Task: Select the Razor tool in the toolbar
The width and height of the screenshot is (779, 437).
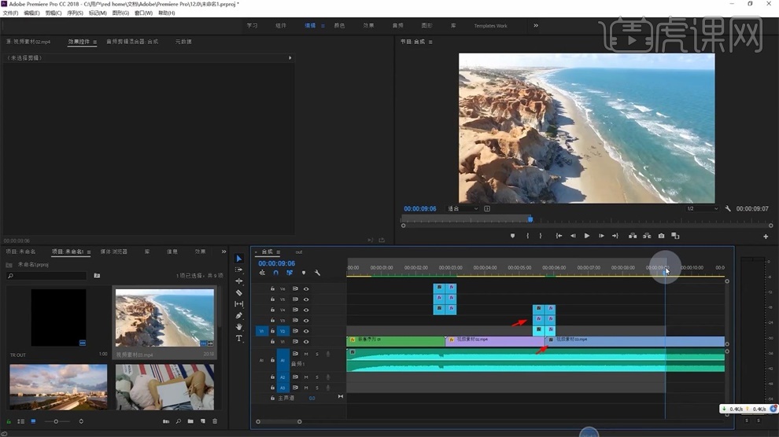Action: point(239,292)
